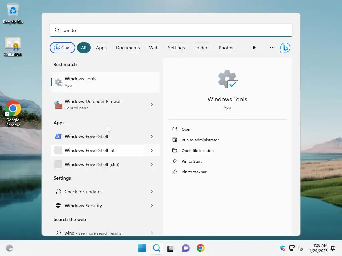This screenshot has width=342, height=256.
Task: Click the search text field containing 'windo'
Action: pyautogui.click(x=171, y=30)
